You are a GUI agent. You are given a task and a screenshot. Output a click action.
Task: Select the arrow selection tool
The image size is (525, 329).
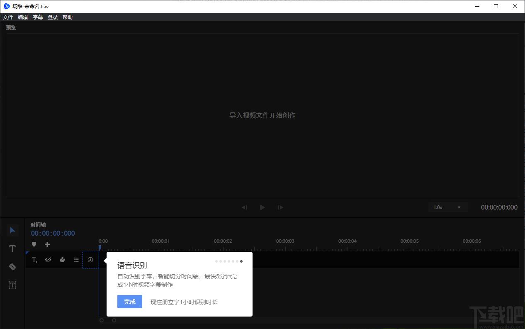pyautogui.click(x=12, y=230)
